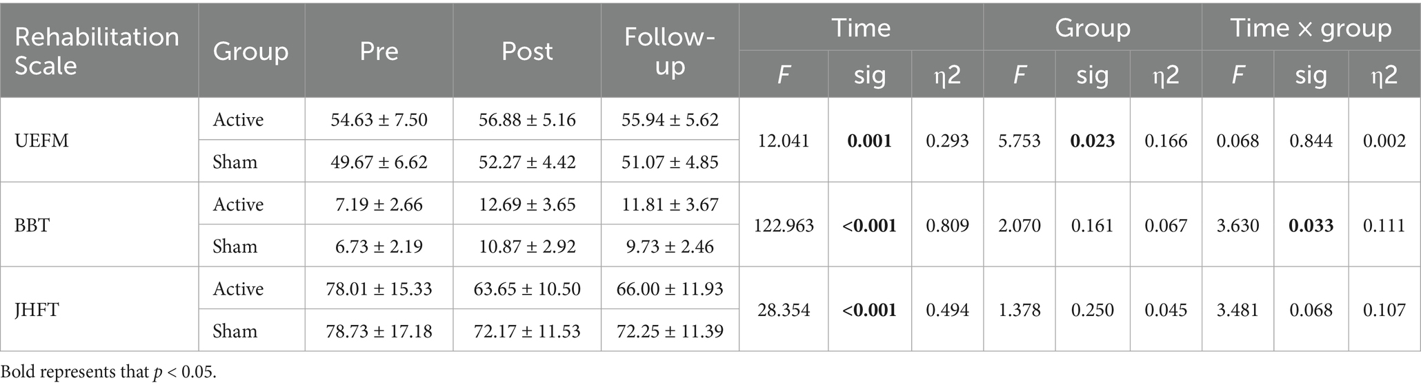Select the sig subheader under Group
This screenshot has width=1421, height=387.
coord(1092,74)
